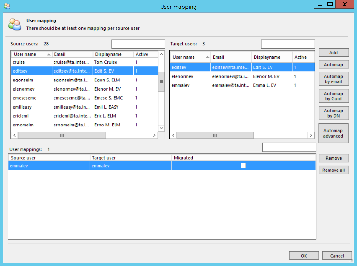Viewport: 357px width, 266px height.
Task: Click Automap by DN button
Action: (334, 113)
